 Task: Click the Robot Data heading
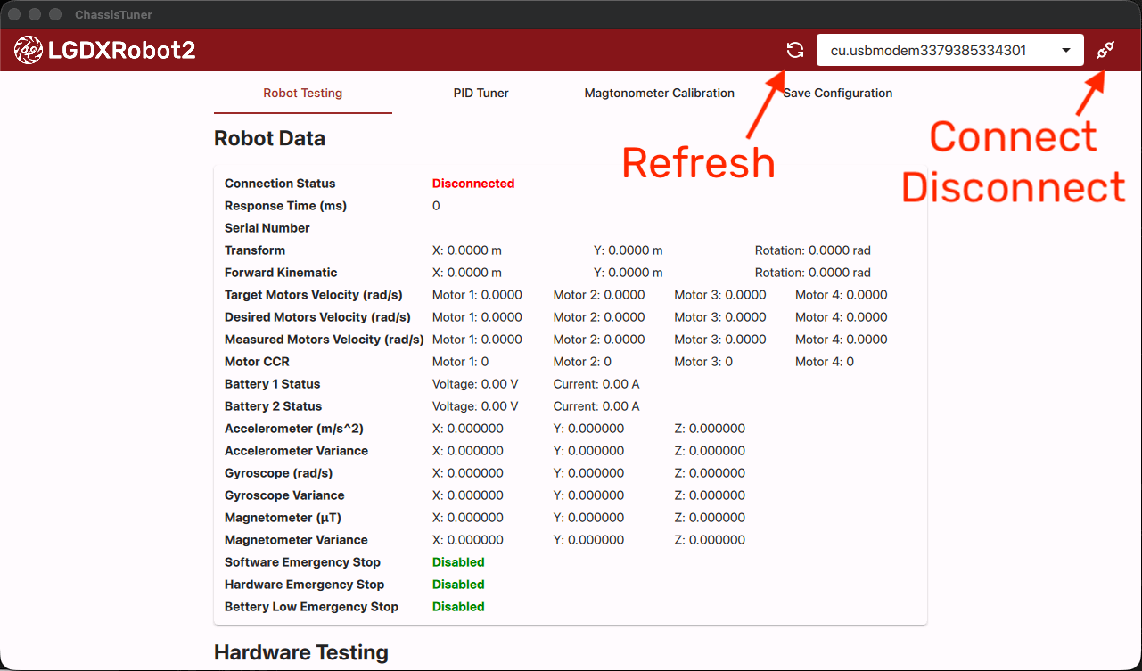coord(269,138)
